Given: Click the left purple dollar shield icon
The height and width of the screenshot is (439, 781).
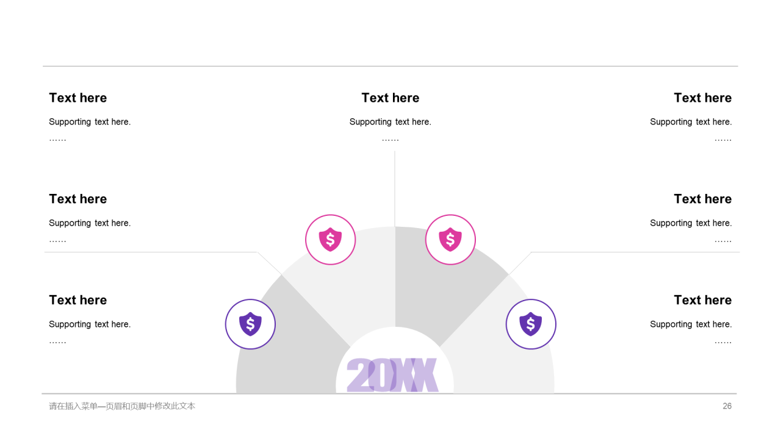Looking at the screenshot, I should tap(250, 324).
